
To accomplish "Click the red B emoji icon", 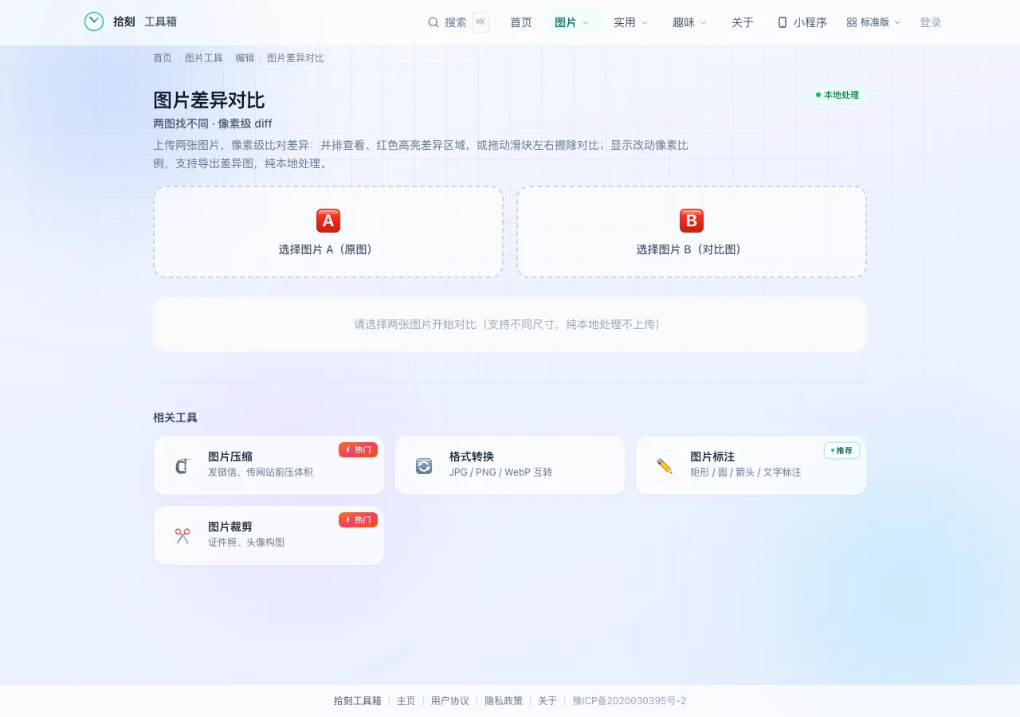I will pyautogui.click(x=692, y=221).
